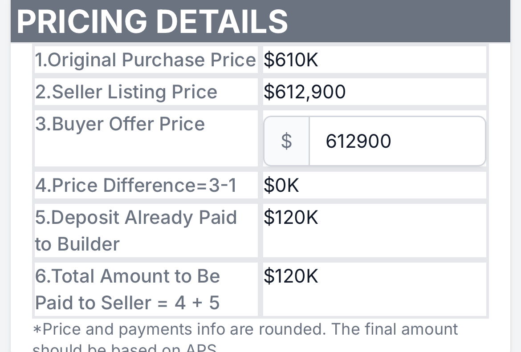Click the Seller Listing Price label
Image resolution: width=521 pixels, height=352 pixels.
[x=126, y=92]
